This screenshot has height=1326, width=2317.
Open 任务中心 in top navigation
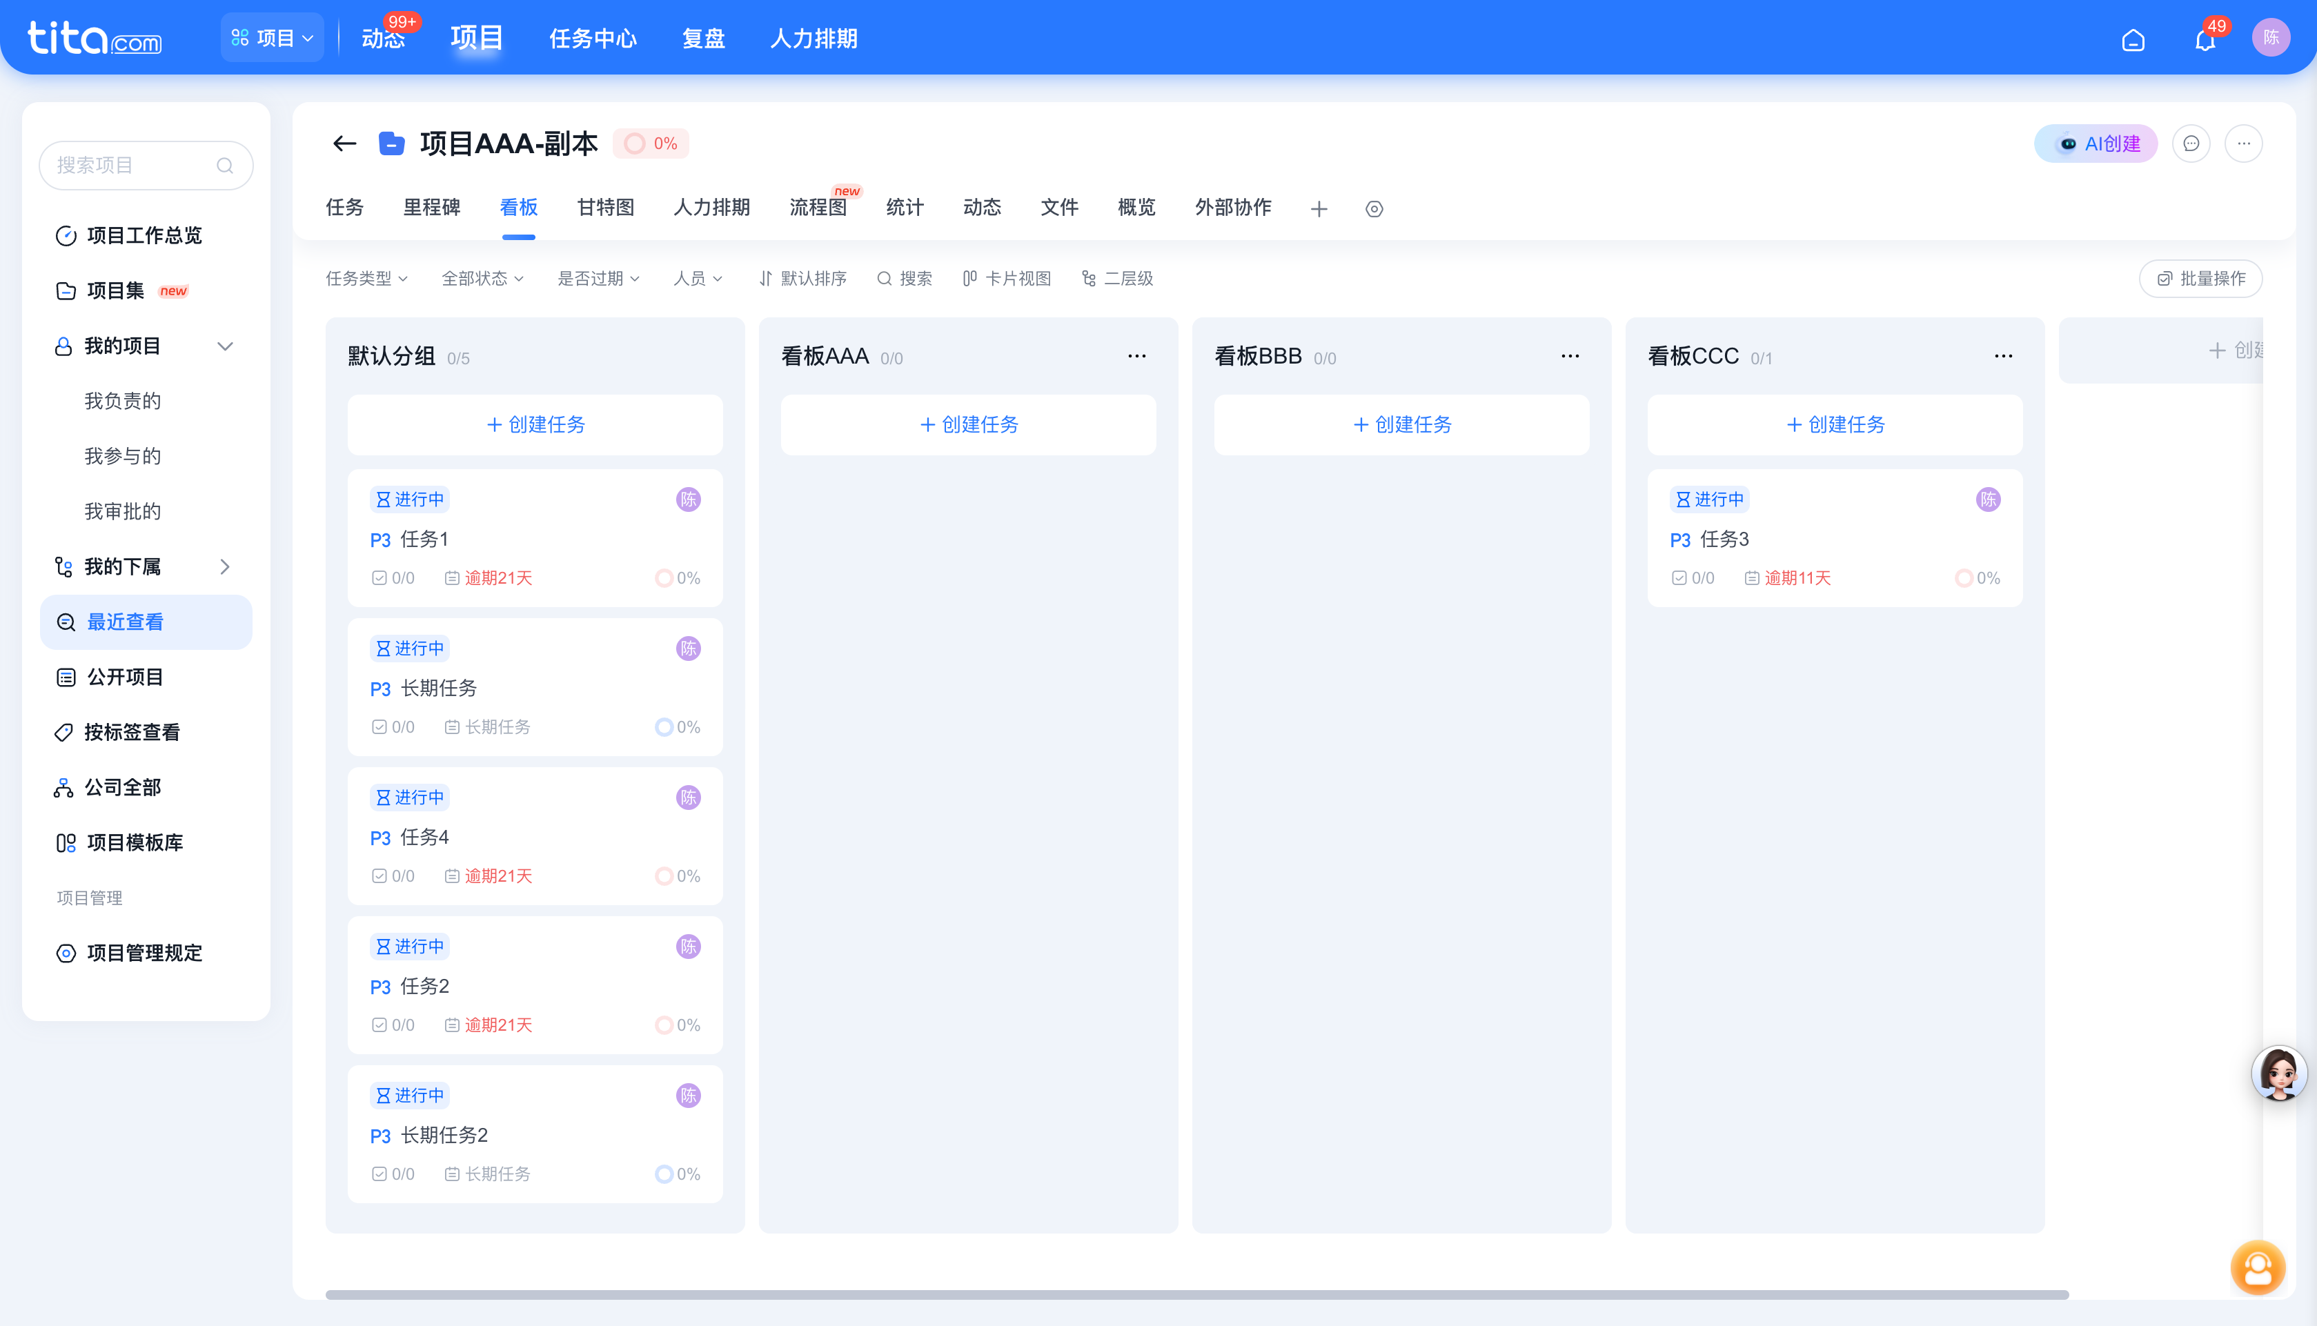pos(593,38)
